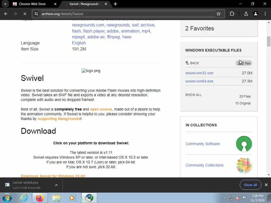Click the muted volume tray icon
This screenshot has width=271, height=203.
238,198
